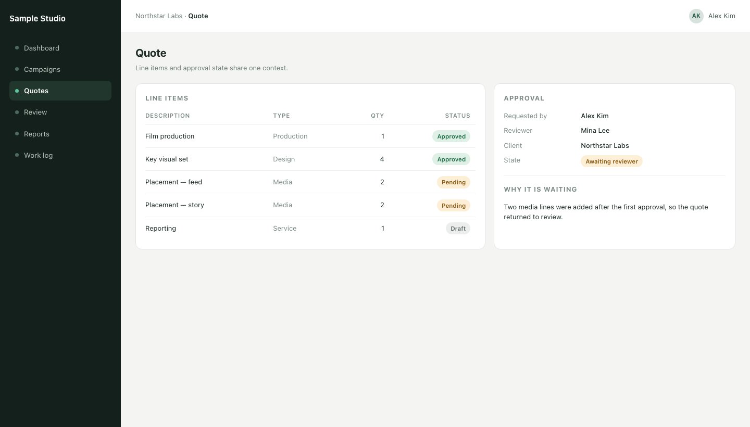Click the Draft status of Reporting

pyautogui.click(x=458, y=229)
